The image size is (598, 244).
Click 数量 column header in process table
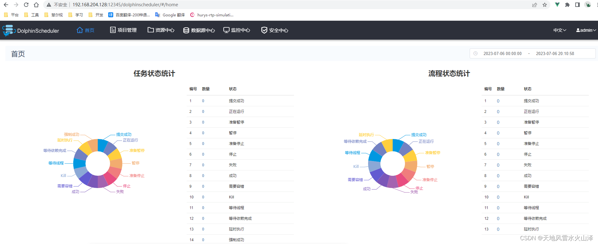501,89
